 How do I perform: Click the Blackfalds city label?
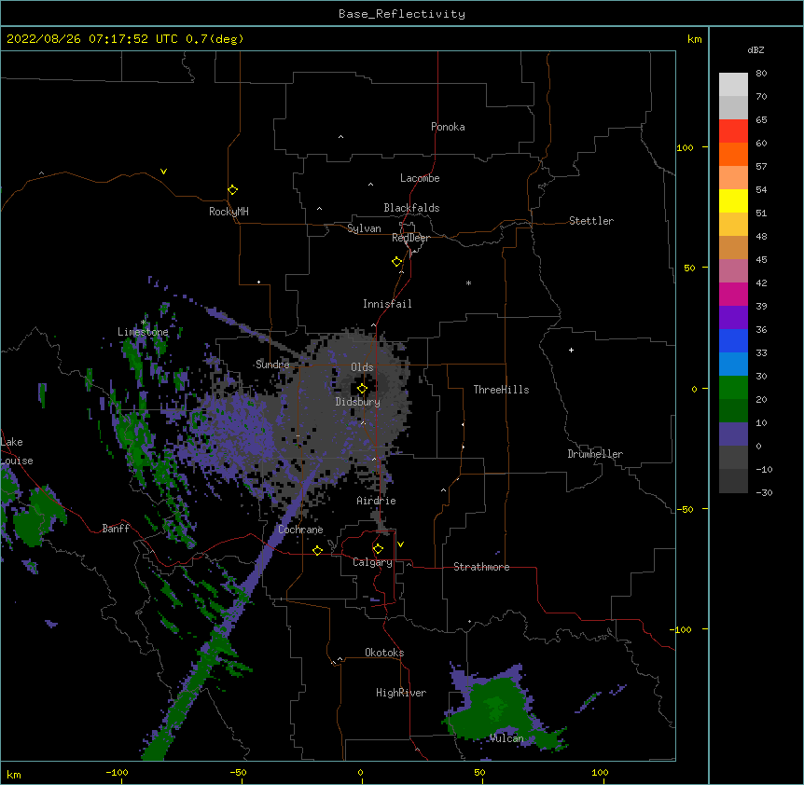pyautogui.click(x=411, y=208)
